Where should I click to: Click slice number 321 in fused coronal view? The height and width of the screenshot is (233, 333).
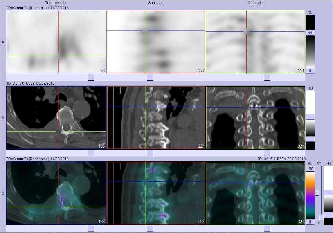click(x=301, y=222)
